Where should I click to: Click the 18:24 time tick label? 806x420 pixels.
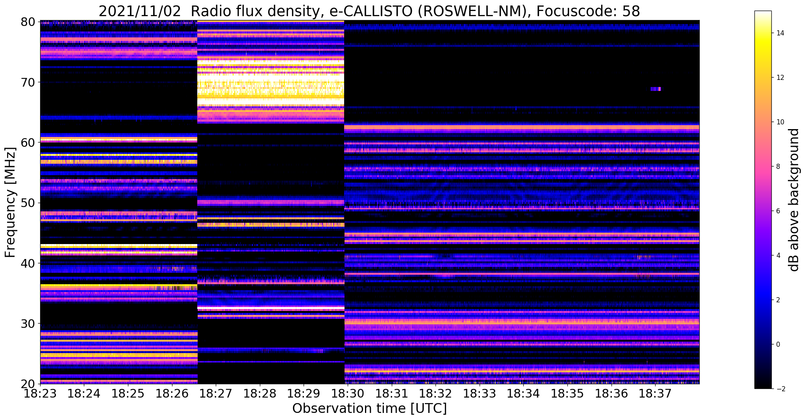[x=84, y=393]
